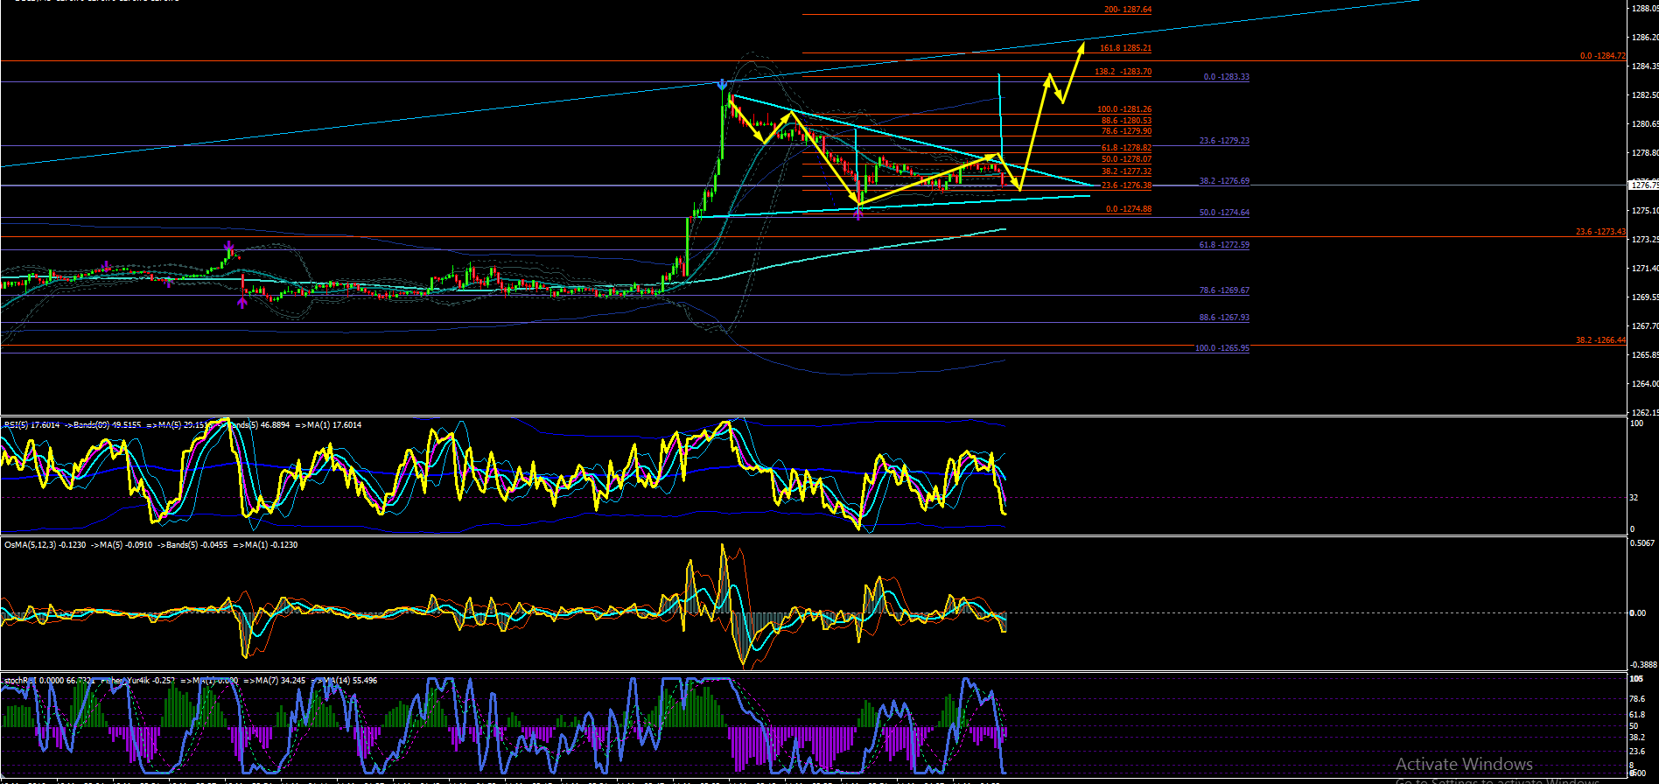
Task: Click the 0.5067 value on the OsMA scale
Action: click(x=1641, y=543)
